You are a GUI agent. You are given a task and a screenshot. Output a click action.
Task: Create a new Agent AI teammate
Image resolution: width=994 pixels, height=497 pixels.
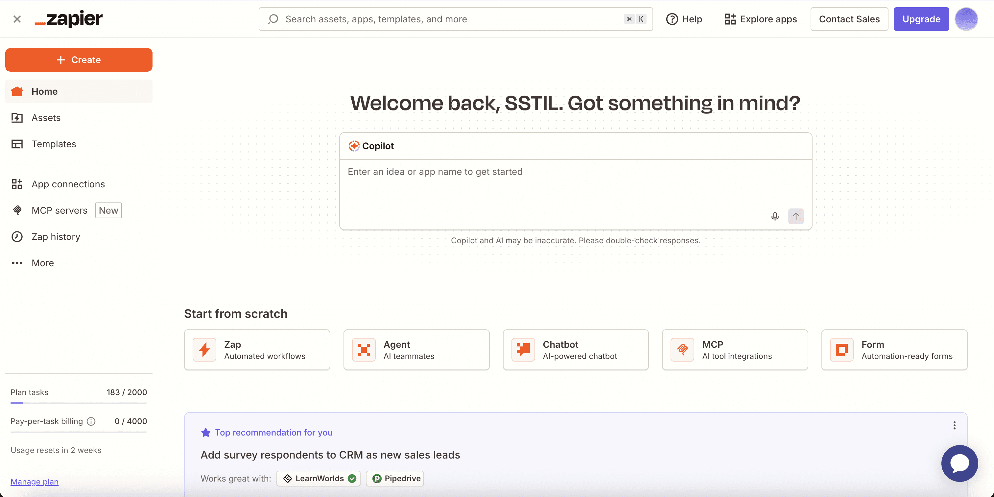(x=416, y=350)
